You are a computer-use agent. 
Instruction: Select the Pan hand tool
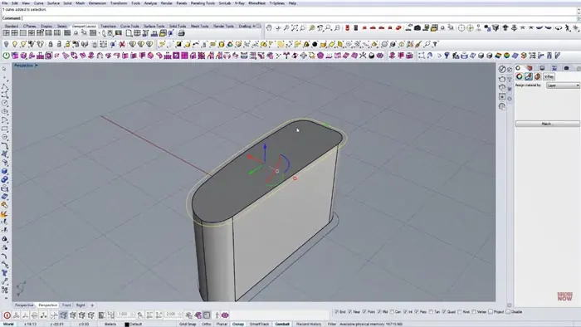pyautogui.click(x=269, y=27)
